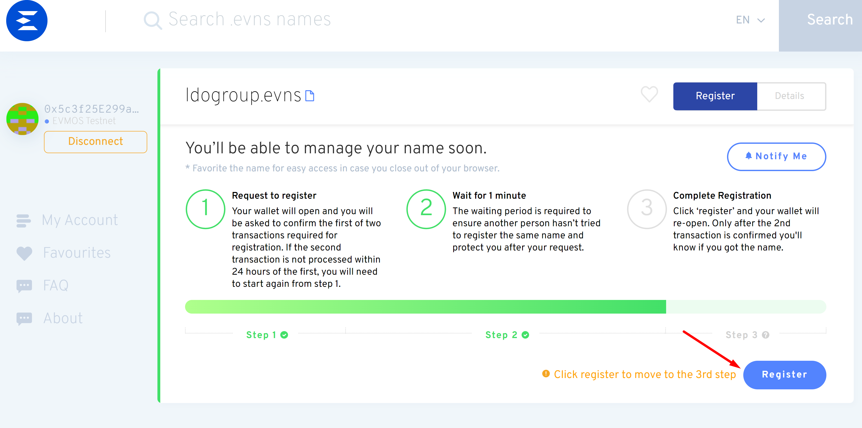Copy the ldogroup.evns name icon
The height and width of the screenshot is (428, 862).
(310, 96)
